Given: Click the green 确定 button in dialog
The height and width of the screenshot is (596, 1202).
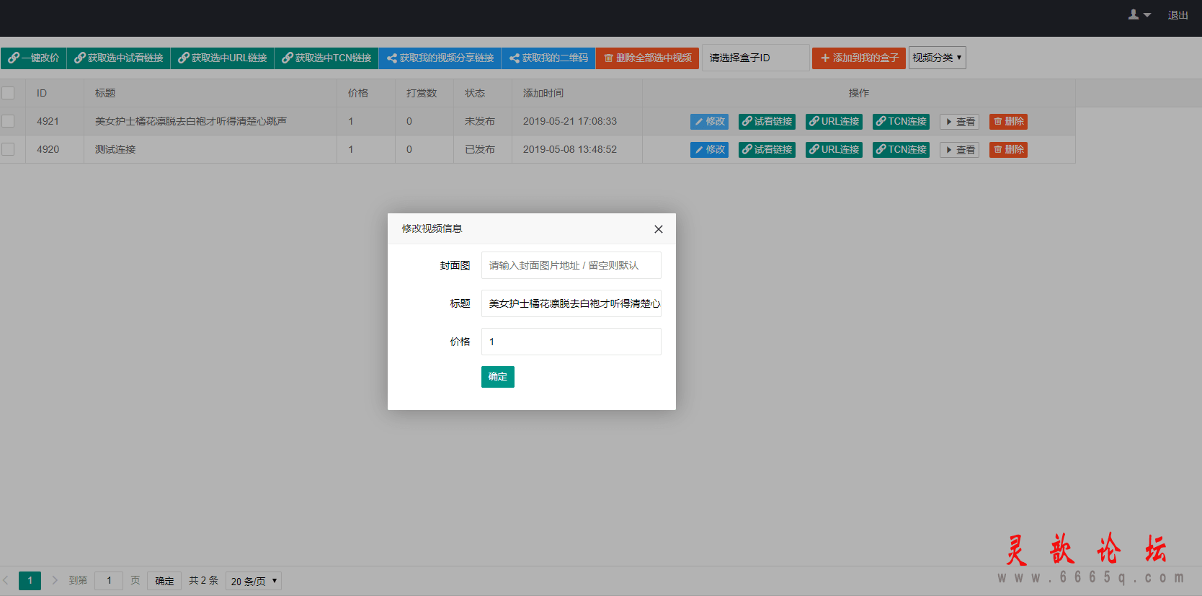Looking at the screenshot, I should click(x=498, y=377).
